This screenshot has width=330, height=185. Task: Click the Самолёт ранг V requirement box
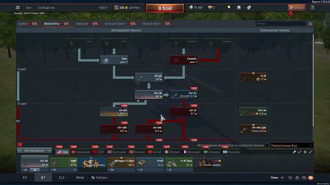tap(183, 60)
